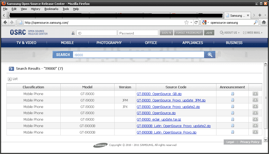Open the Legal link
This screenshot has width=269, height=154.
click(230, 142)
